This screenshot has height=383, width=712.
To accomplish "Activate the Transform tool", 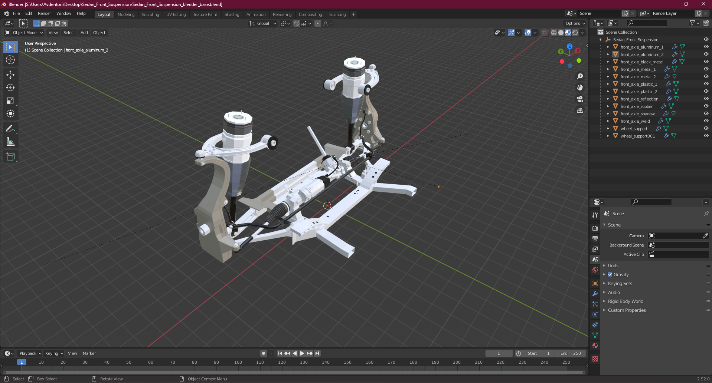I will 10,114.
